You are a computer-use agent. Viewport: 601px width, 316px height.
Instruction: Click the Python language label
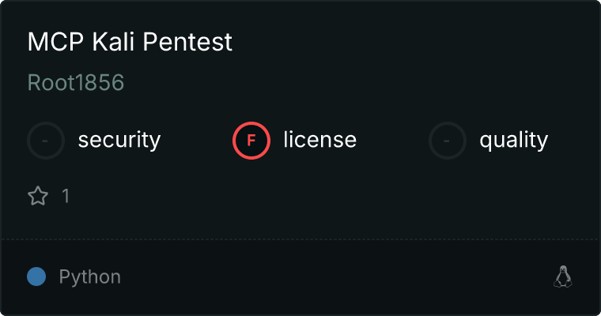[x=89, y=277]
